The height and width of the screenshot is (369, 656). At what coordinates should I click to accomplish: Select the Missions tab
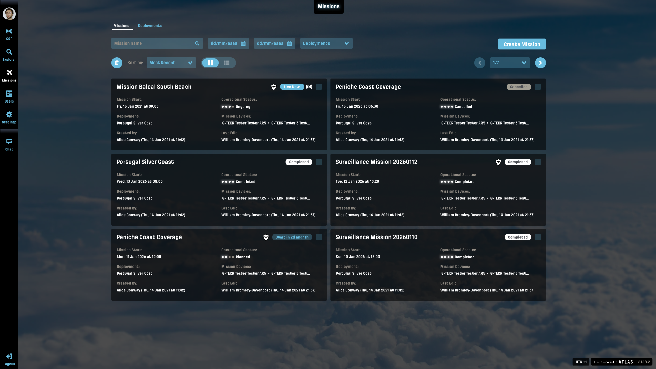[121, 26]
